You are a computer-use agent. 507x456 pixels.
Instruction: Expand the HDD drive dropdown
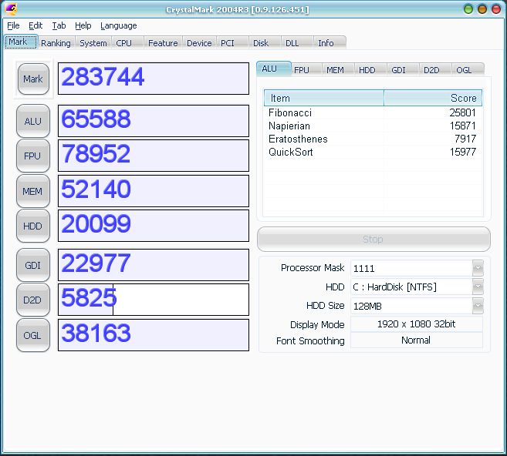pos(478,287)
